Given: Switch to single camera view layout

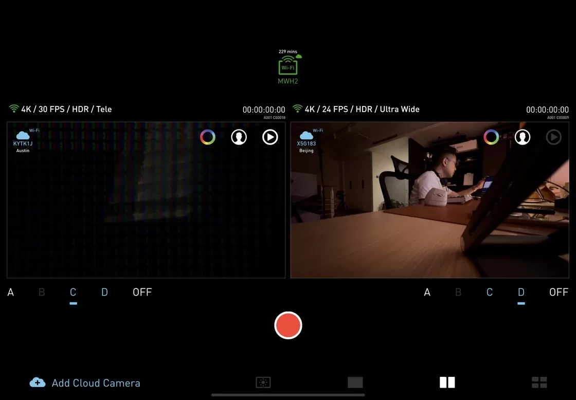Looking at the screenshot, I should tap(355, 383).
